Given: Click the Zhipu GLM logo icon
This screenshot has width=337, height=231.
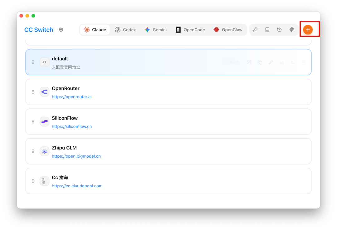Looking at the screenshot, I should tap(45, 151).
